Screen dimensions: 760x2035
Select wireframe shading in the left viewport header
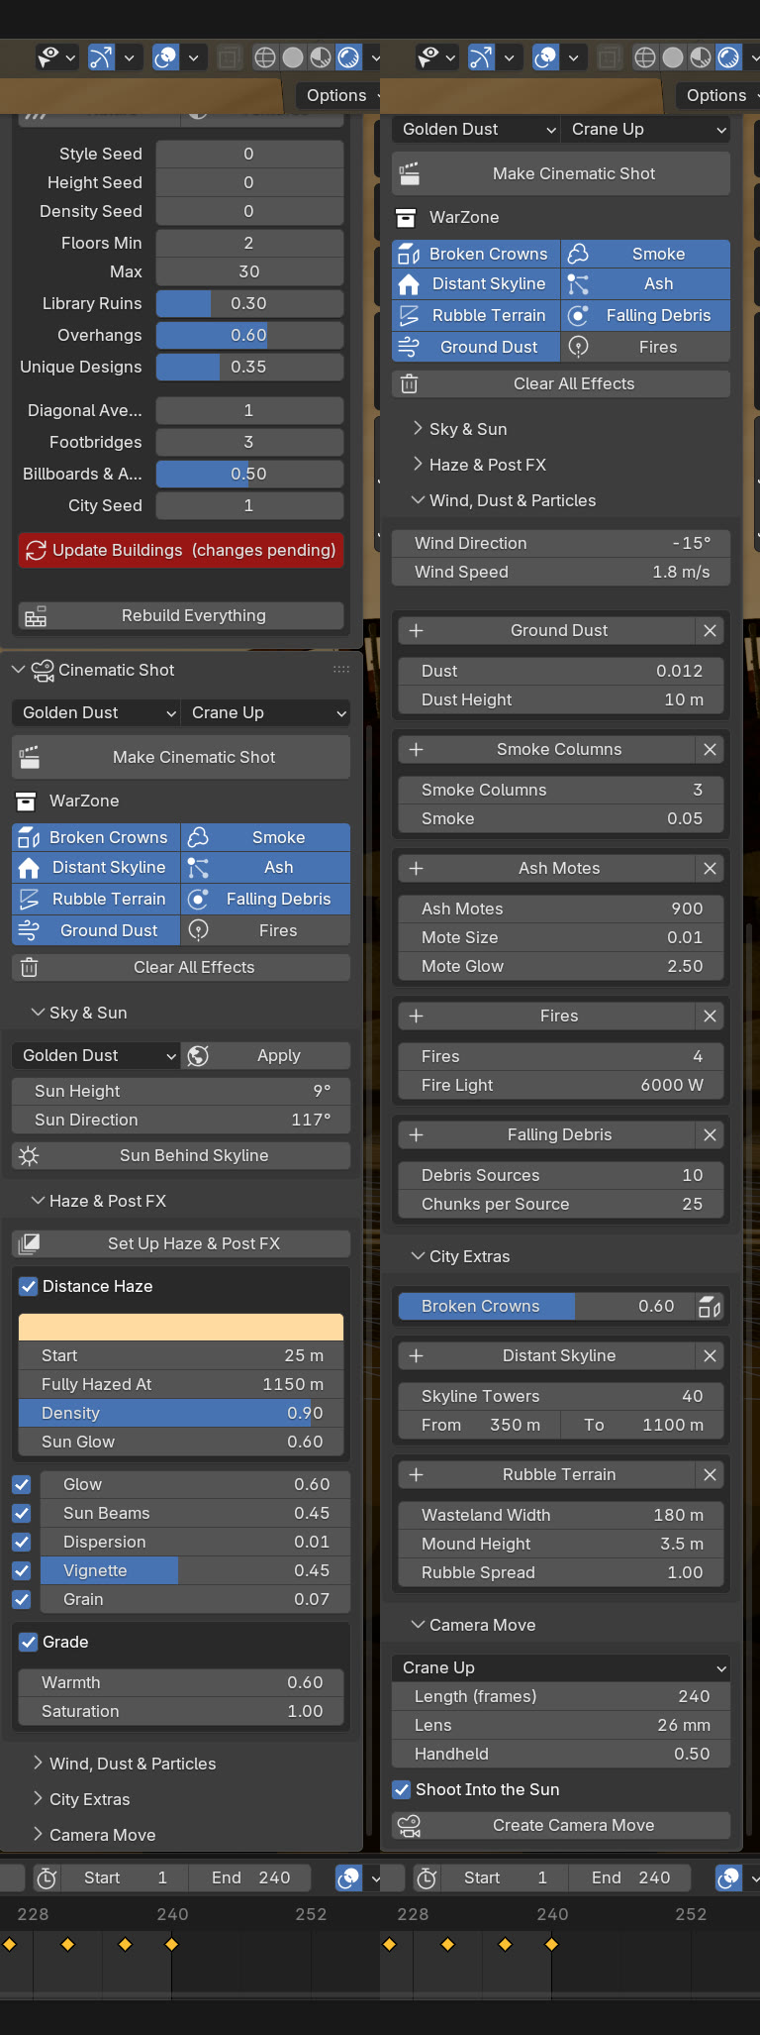pos(265,57)
